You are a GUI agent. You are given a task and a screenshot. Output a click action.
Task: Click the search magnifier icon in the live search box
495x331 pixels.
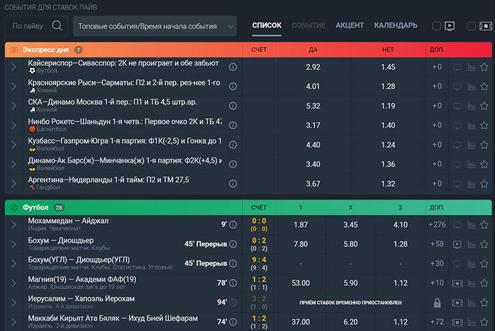click(x=57, y=26)
